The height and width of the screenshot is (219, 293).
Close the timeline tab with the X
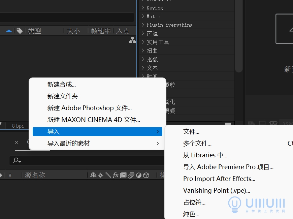point(17,142)
